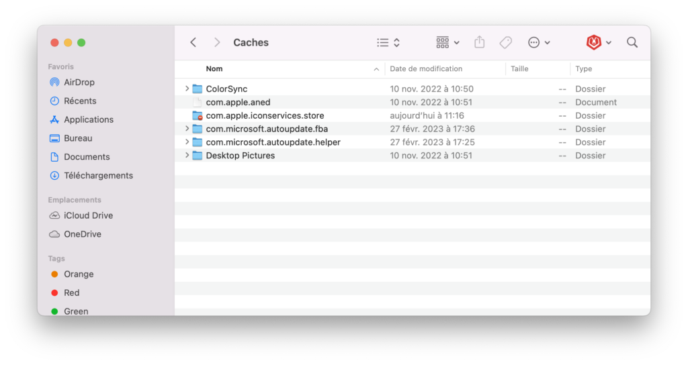Expand com.microsoft.autoupdate.fba folder
The image size is (688, 365).
pyautogui.click(x=187, y=129)
